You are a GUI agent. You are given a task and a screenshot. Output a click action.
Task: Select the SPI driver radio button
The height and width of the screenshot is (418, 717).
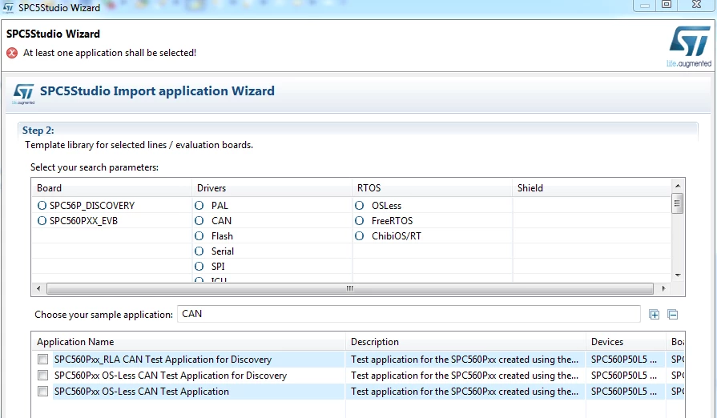tap(199, 267)
